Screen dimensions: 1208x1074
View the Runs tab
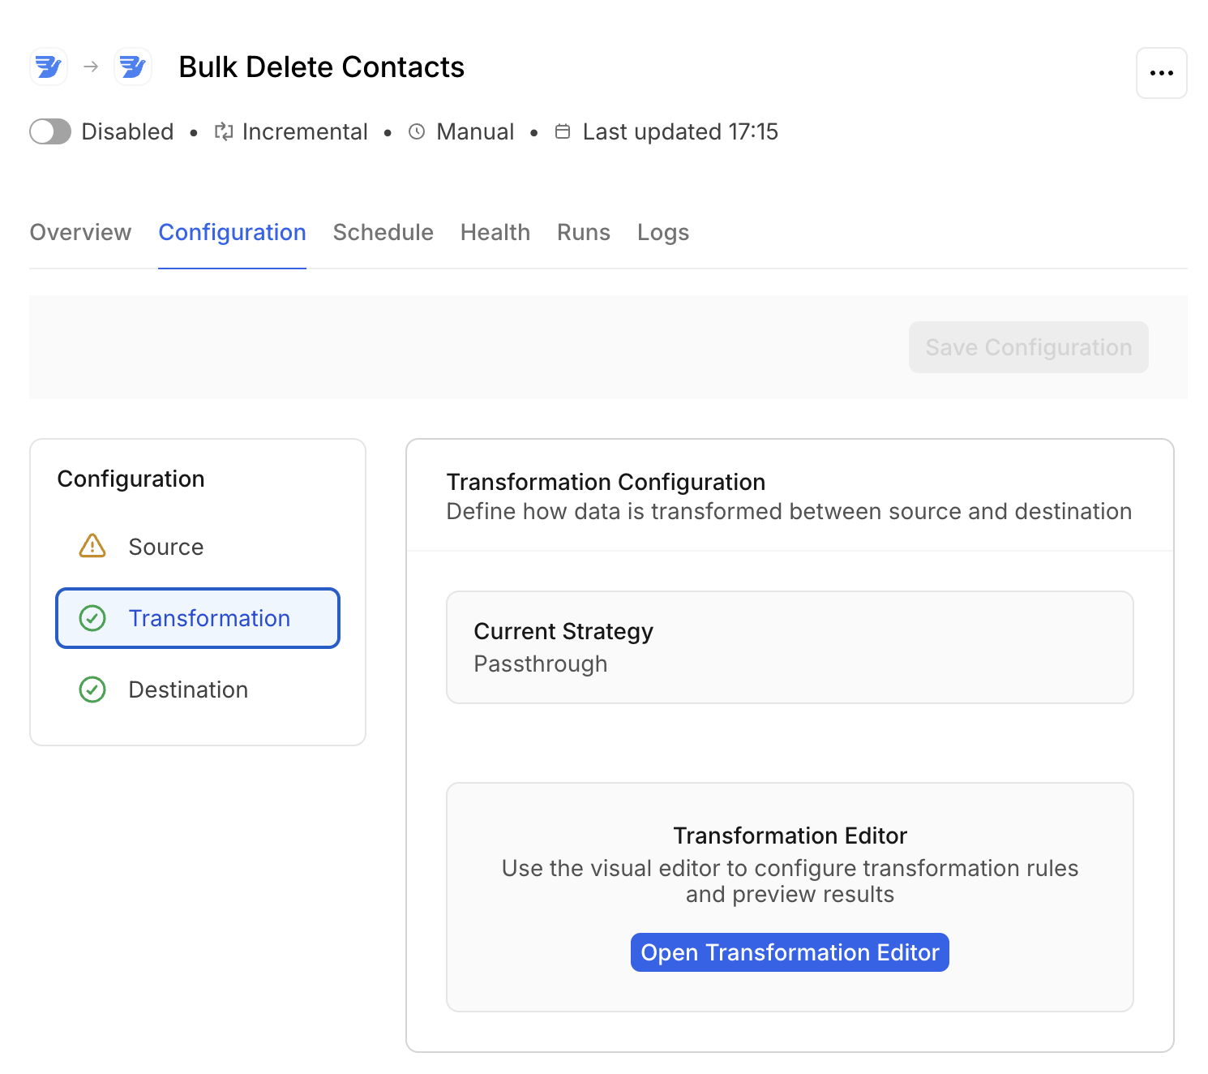pos(583,233)
